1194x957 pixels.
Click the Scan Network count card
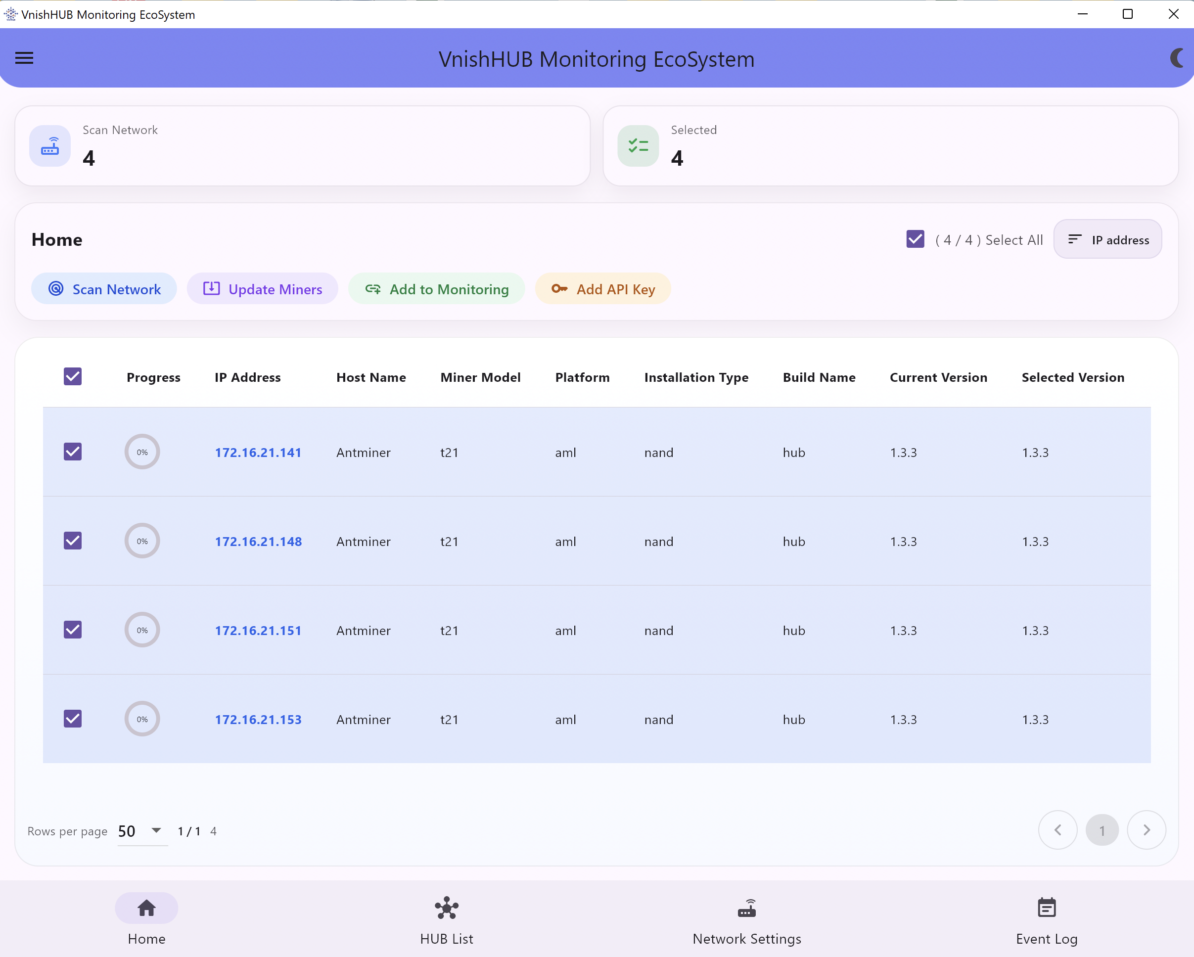[x=302, y=146]
